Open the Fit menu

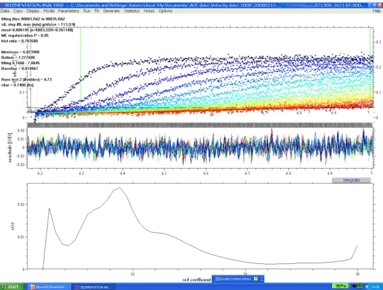97,11
